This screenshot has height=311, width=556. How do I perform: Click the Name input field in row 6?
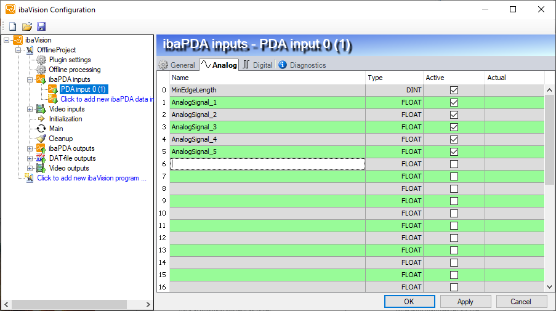[x=267, y=164]
